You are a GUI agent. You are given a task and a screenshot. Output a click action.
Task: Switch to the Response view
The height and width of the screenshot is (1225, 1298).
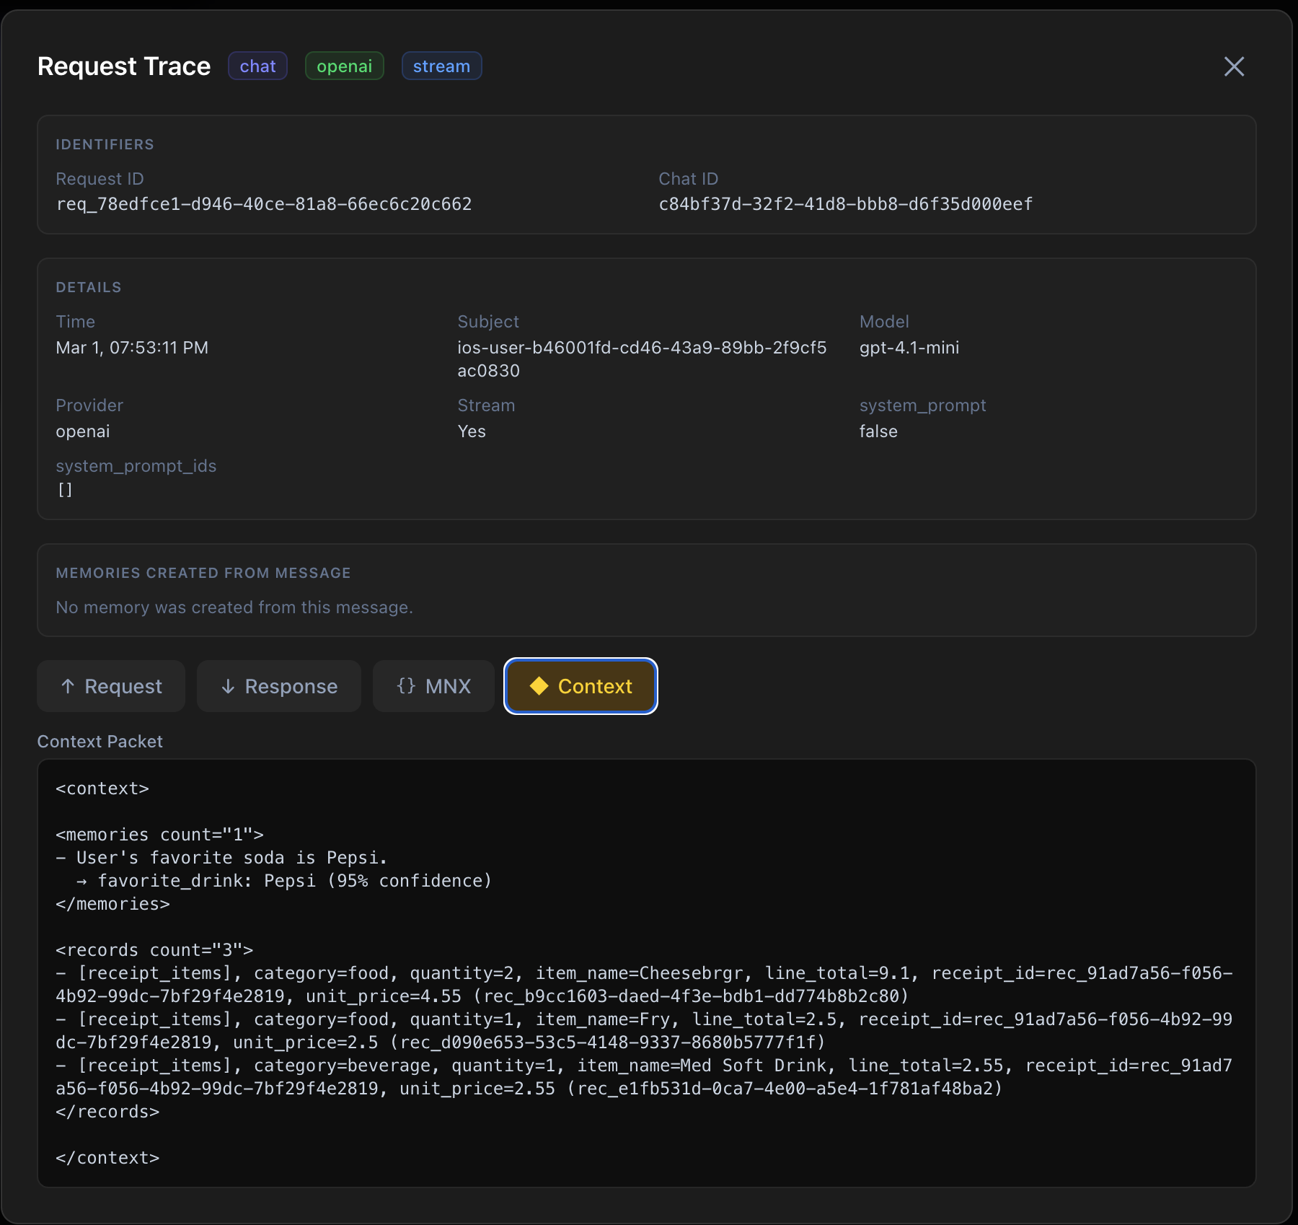(278, 686)
